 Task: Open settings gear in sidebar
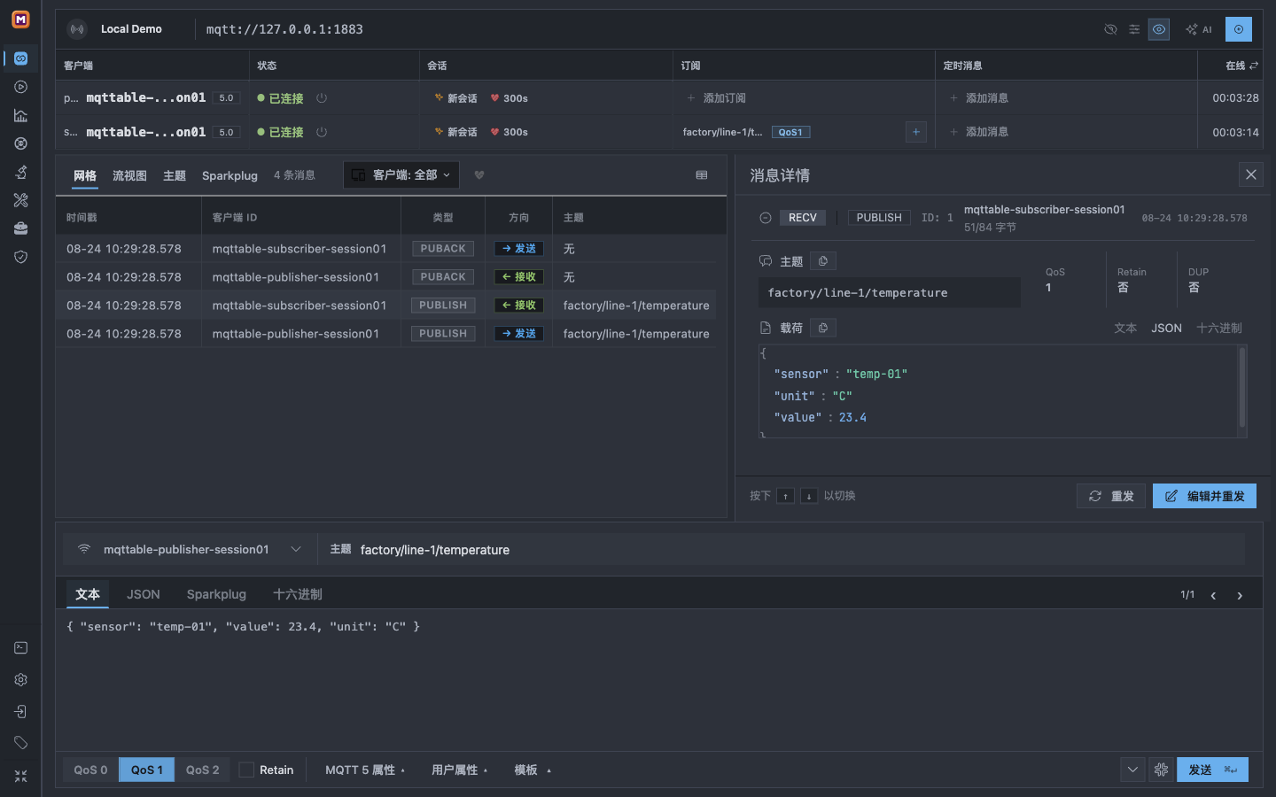click(20, 680)
